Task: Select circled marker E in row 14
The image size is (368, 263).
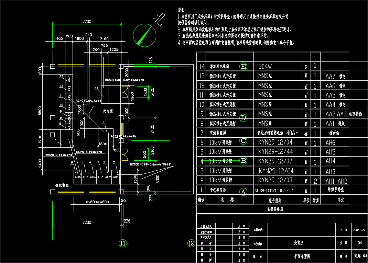Action: coord(243,67)
